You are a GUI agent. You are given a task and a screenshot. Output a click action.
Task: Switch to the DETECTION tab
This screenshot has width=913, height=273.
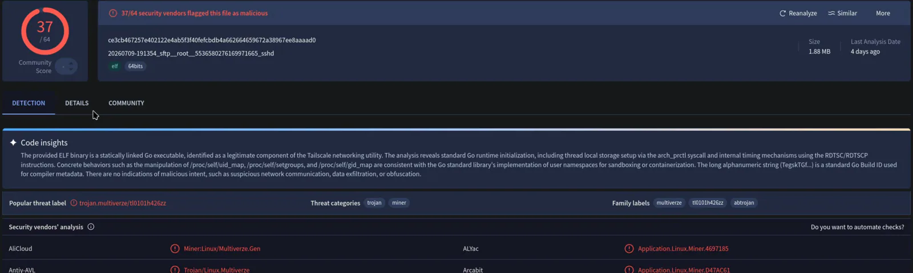click(29, 103)
